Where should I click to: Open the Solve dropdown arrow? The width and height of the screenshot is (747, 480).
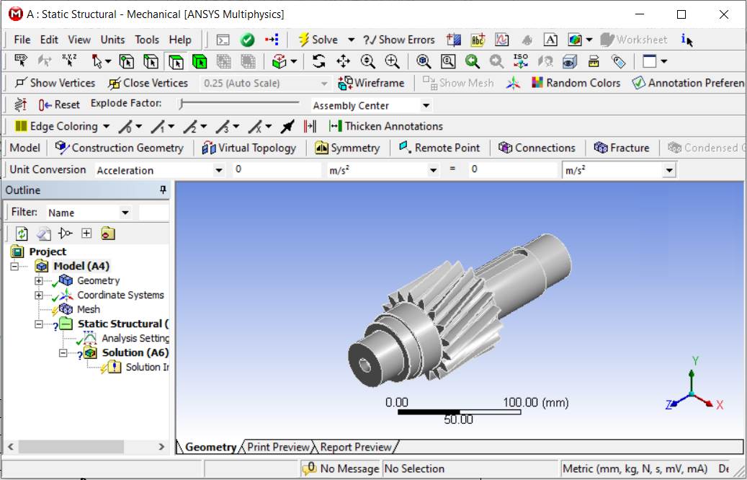point(351,40)
